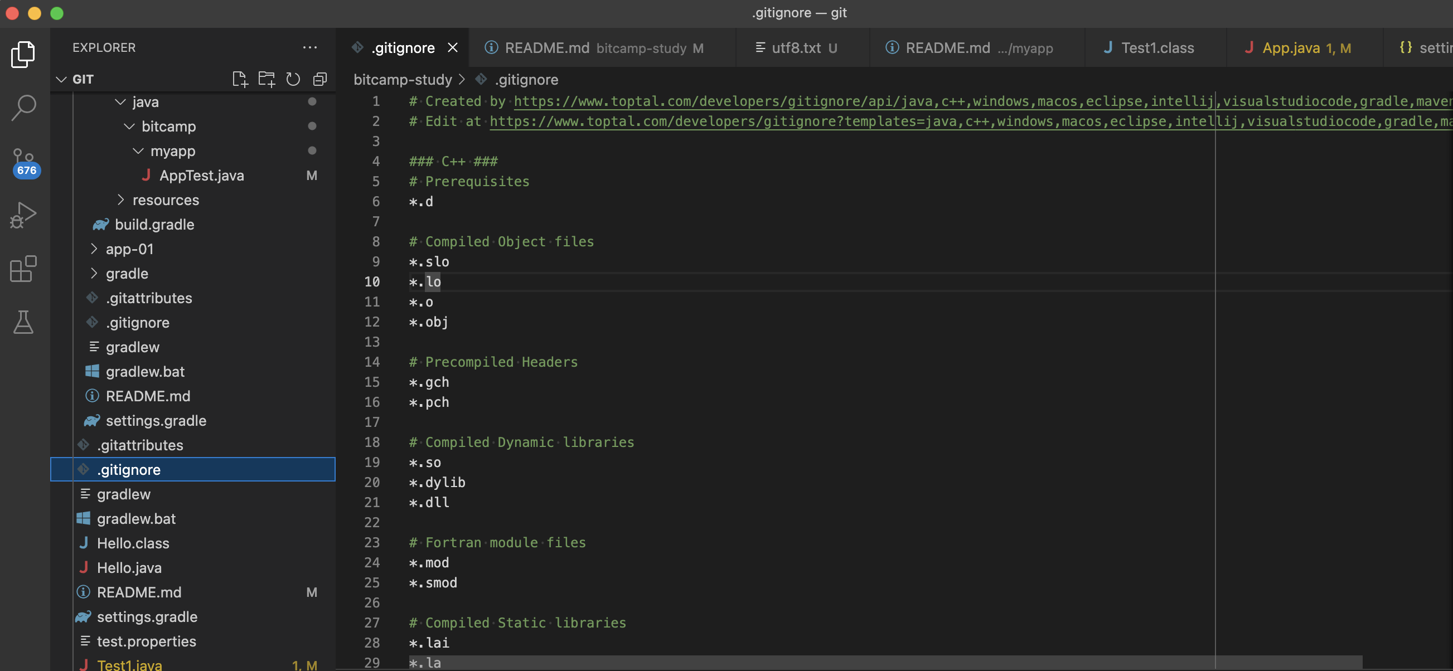Open the Search view in activity bar
1453x671 pixels.
(23, 107)
